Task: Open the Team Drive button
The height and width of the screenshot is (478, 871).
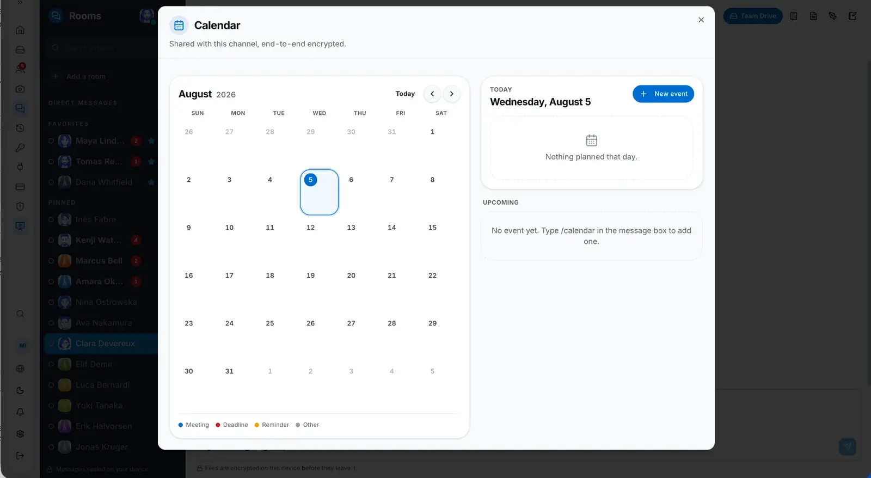Action: [753, 16]
